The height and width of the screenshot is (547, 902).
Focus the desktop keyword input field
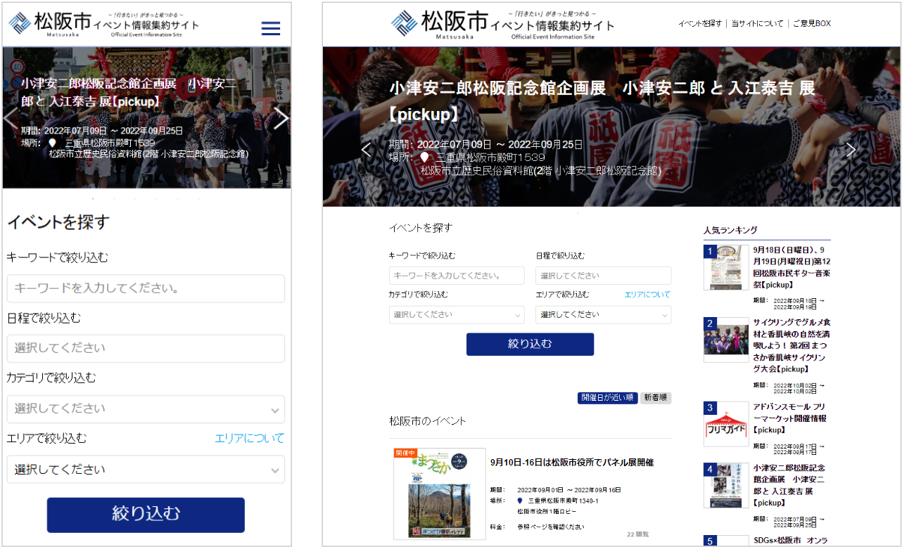pos(457,276)
